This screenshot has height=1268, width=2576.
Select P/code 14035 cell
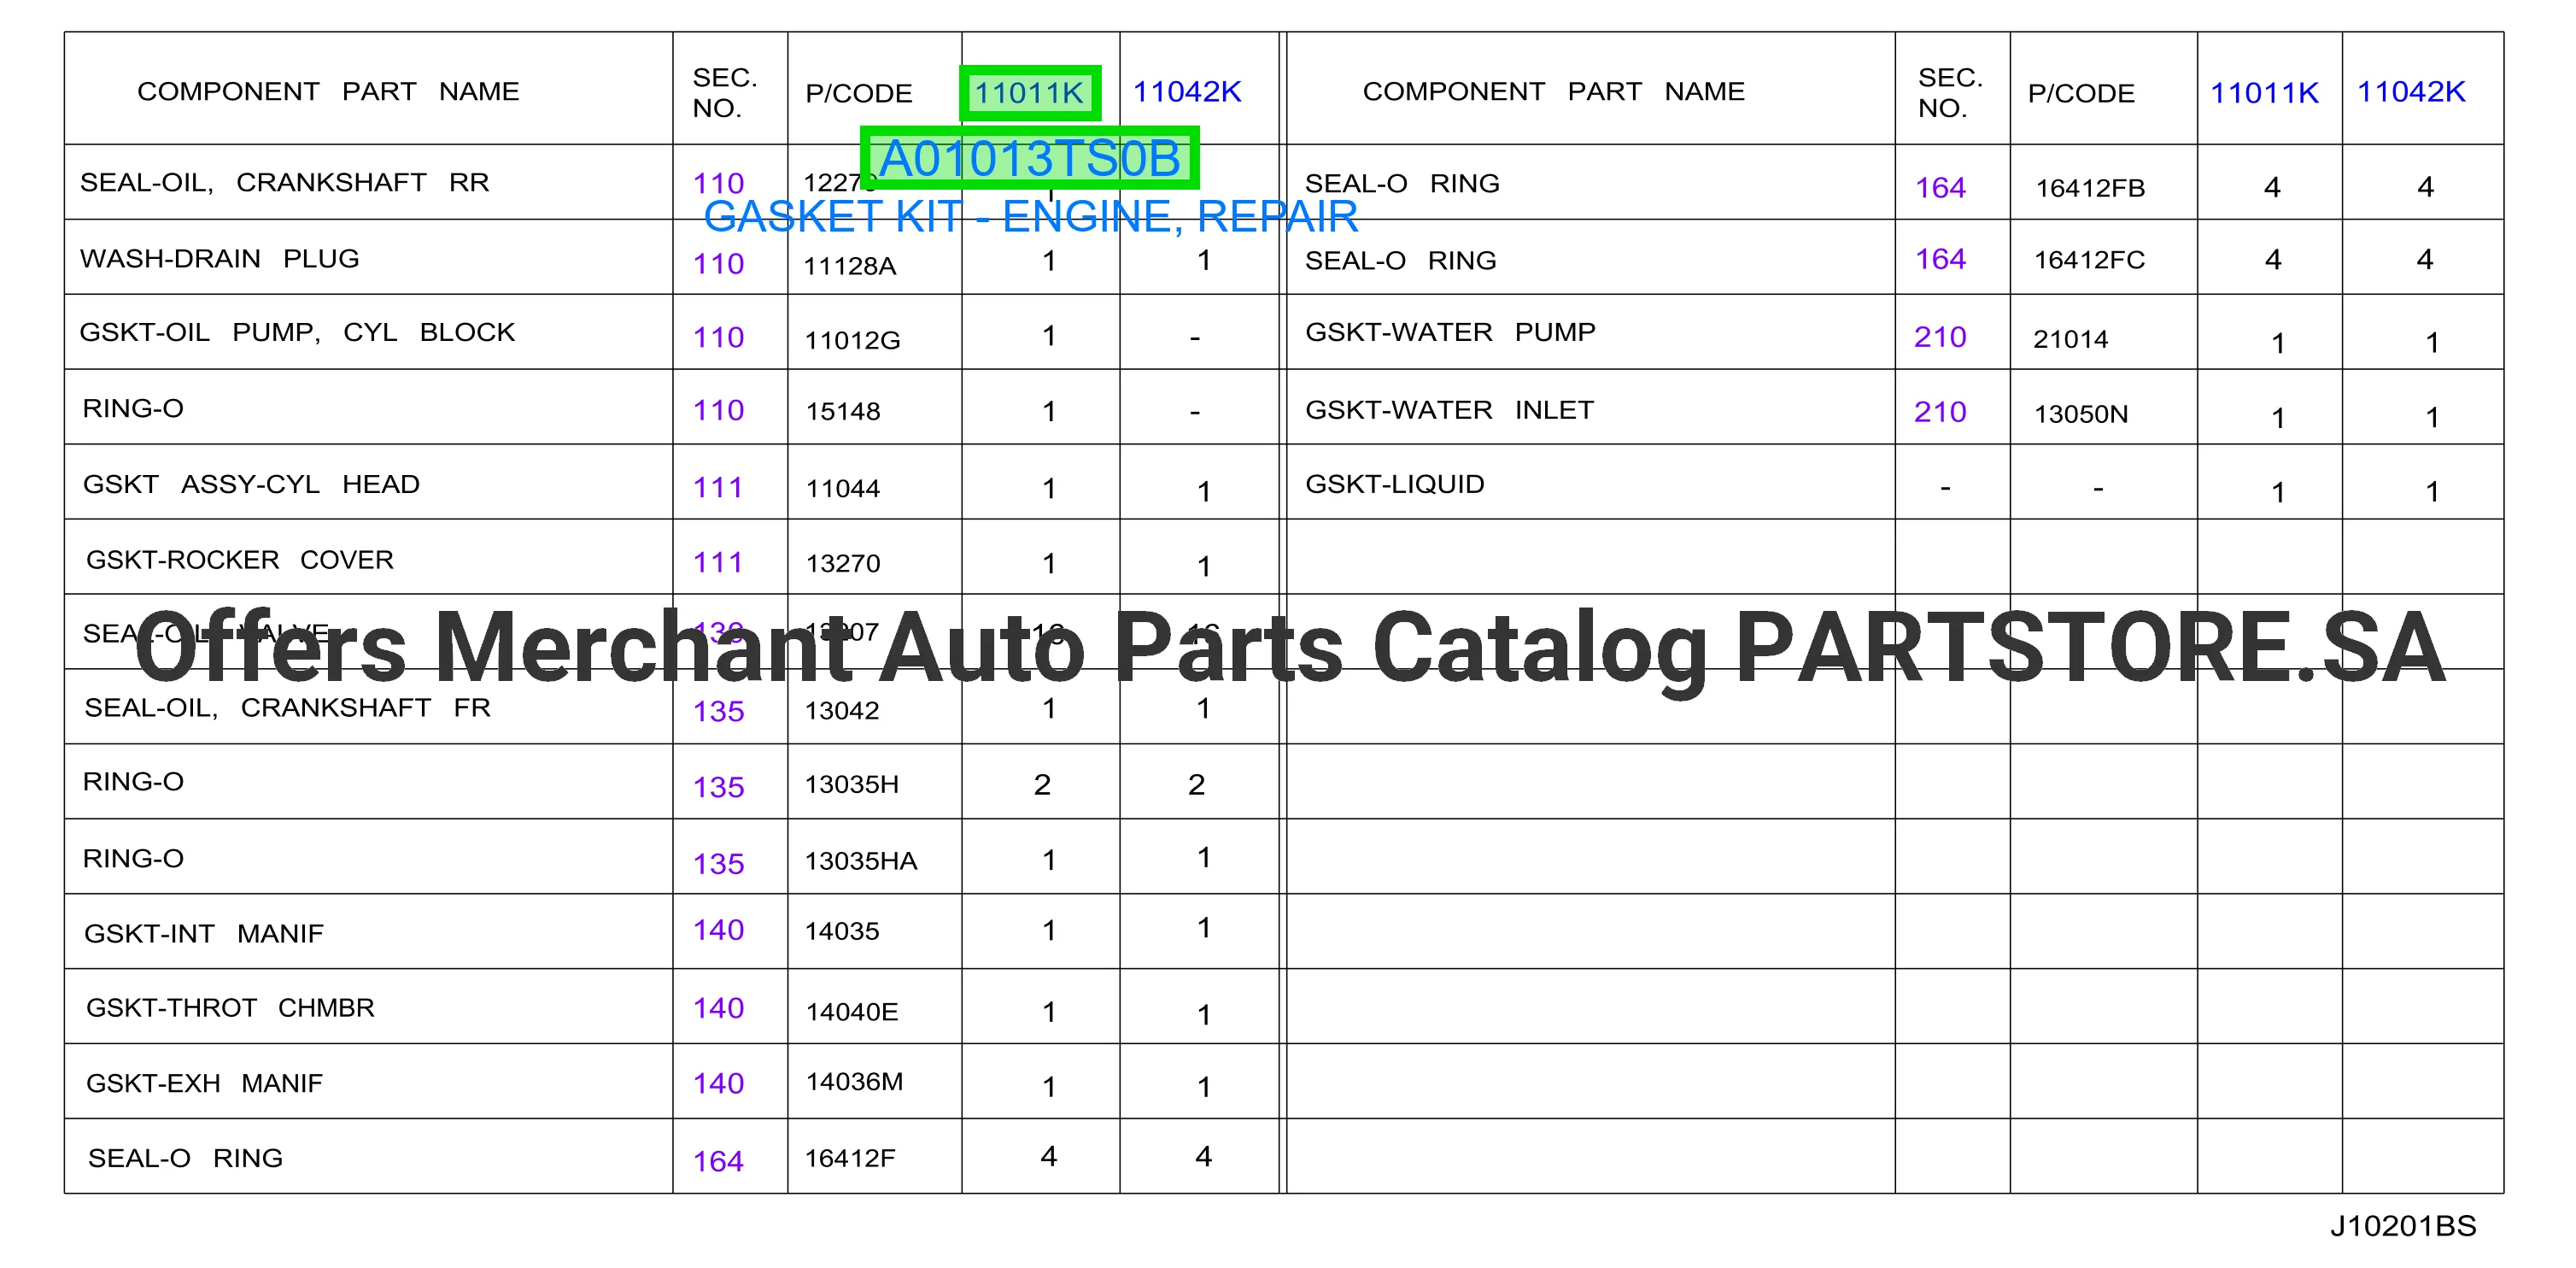[842, 932]
